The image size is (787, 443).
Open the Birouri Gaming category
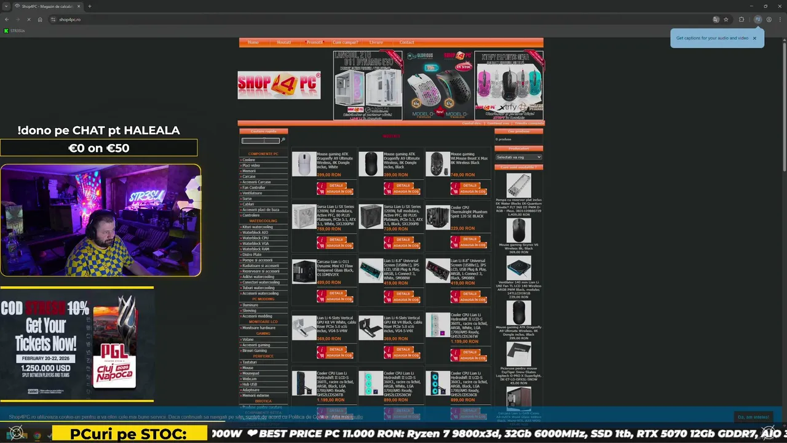(x=255, y=351)
